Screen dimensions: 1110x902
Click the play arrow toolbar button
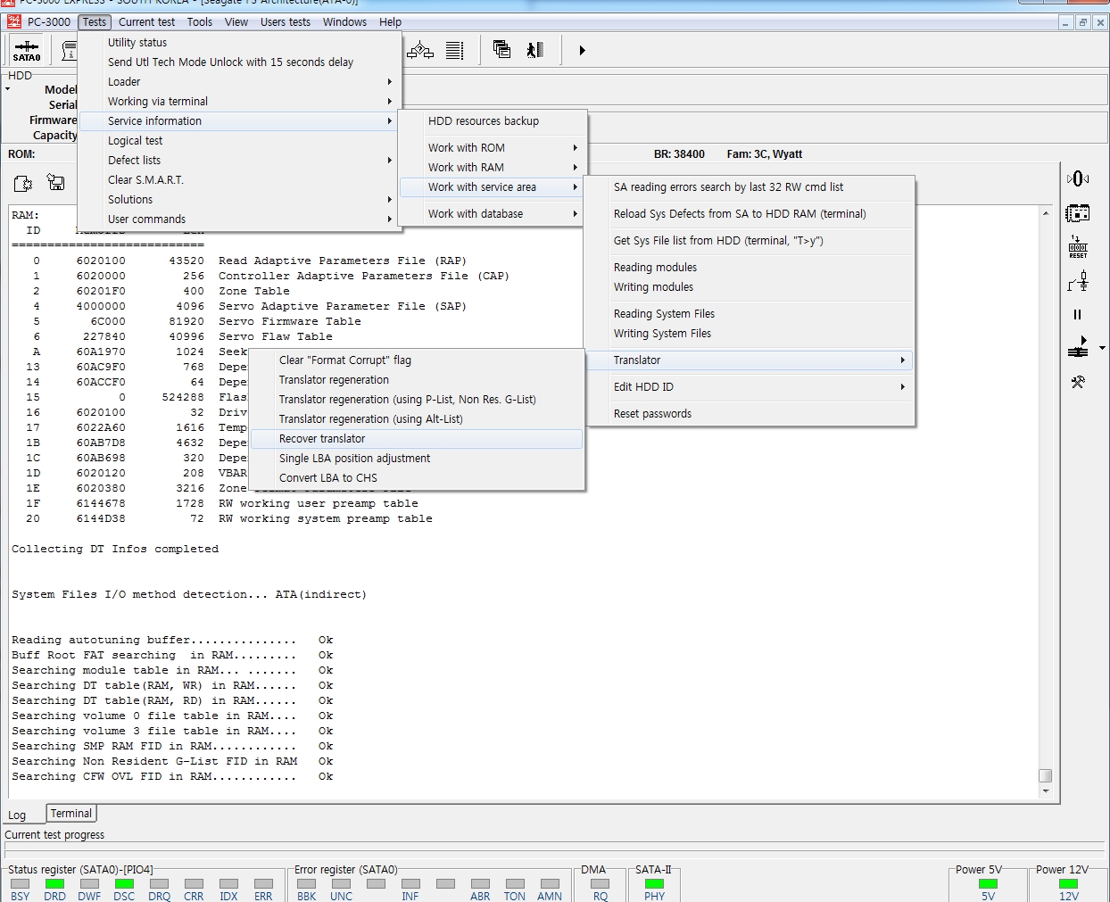[582, 51]
